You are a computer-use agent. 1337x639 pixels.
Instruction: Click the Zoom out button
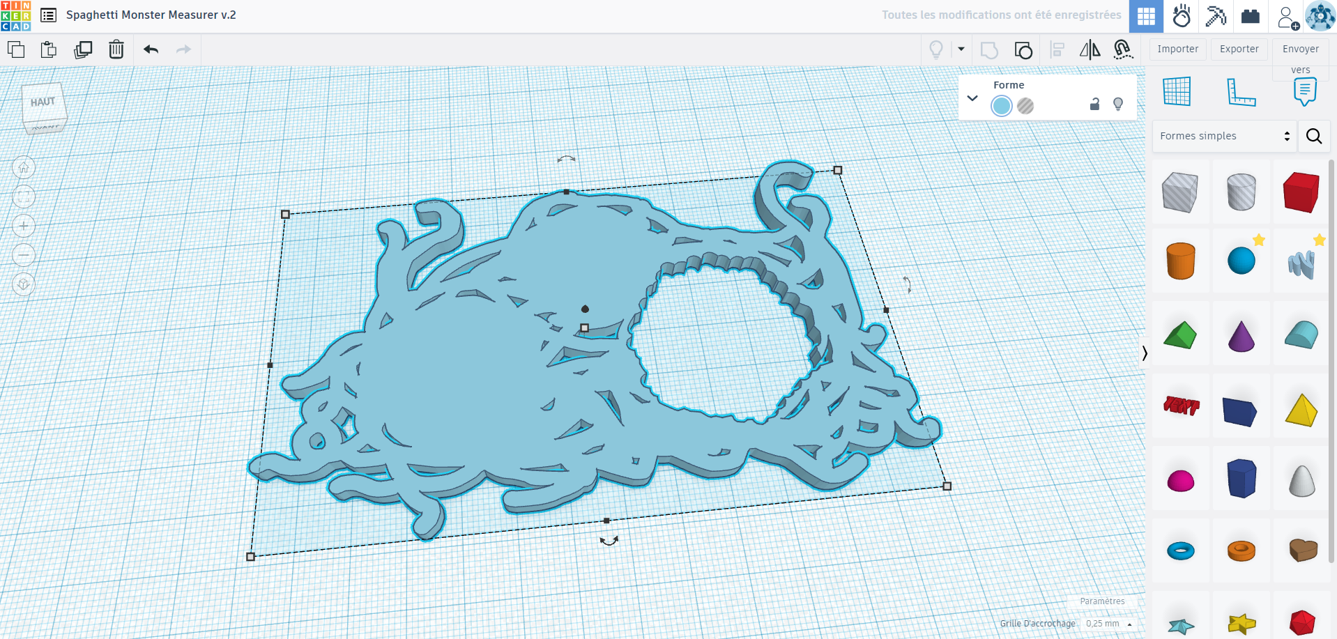click(24, 255)
